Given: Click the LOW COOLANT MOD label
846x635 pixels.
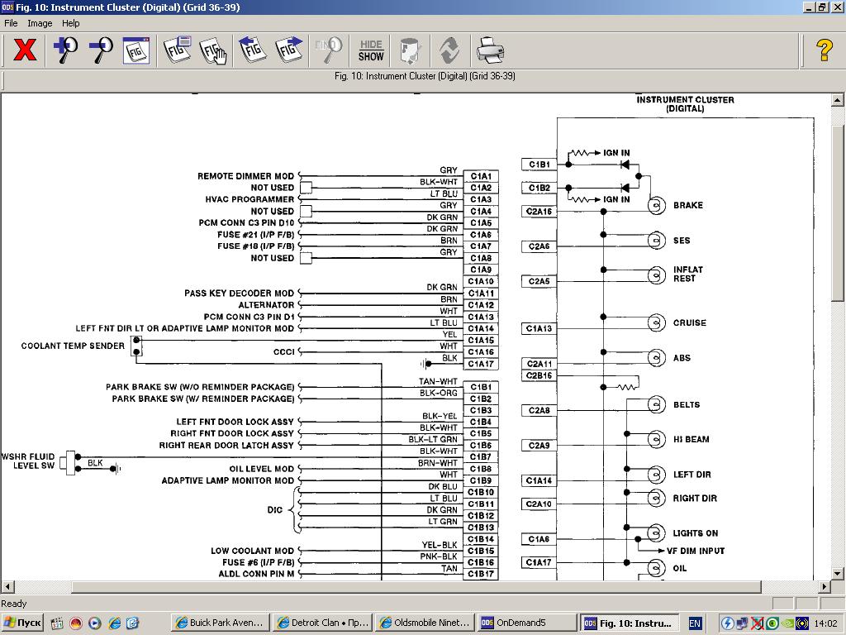Looking at the screenshot, I should 253,551.
